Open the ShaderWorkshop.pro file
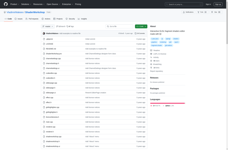 tap(54, 54)
